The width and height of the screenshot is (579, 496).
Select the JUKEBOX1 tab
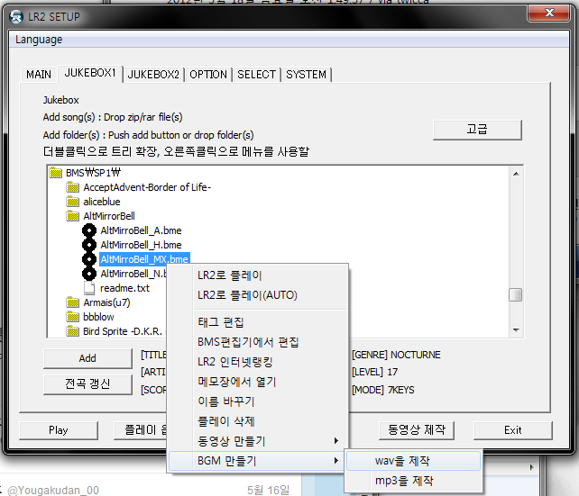click(x=90, y=73)
